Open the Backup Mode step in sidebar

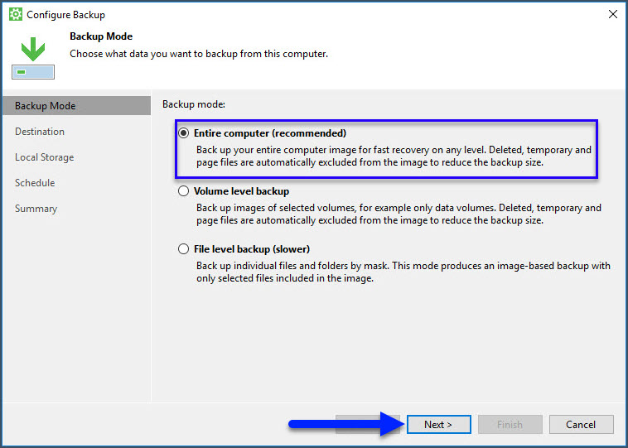coord(46,106)
